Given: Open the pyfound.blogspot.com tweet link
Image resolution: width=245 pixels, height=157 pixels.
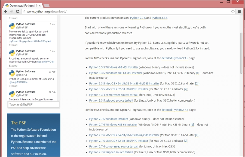Looking at the screenshot, I should pos(31,41).
